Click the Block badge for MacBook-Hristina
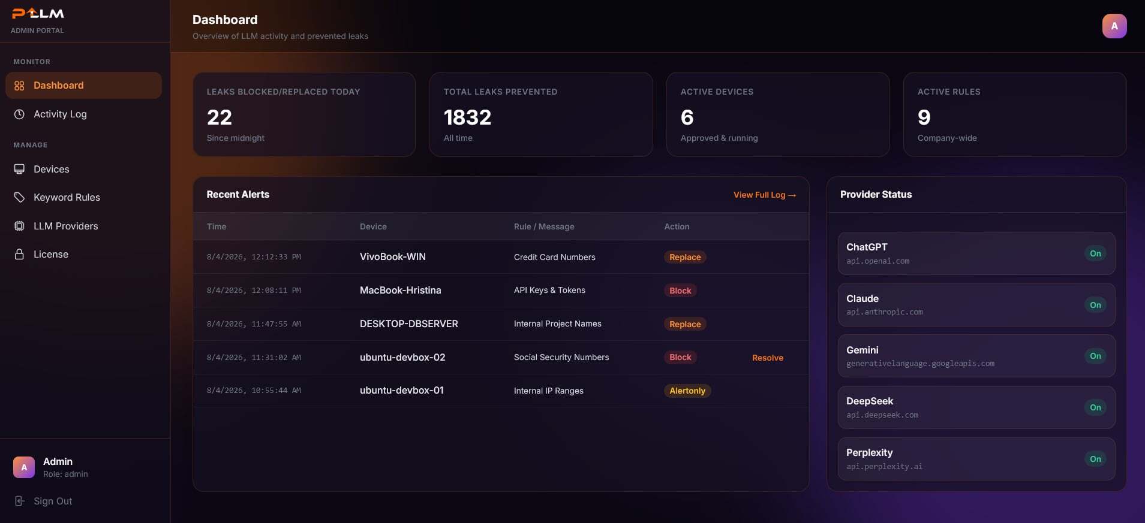The width and height of the screenshot is (1145, 523). 680,291
